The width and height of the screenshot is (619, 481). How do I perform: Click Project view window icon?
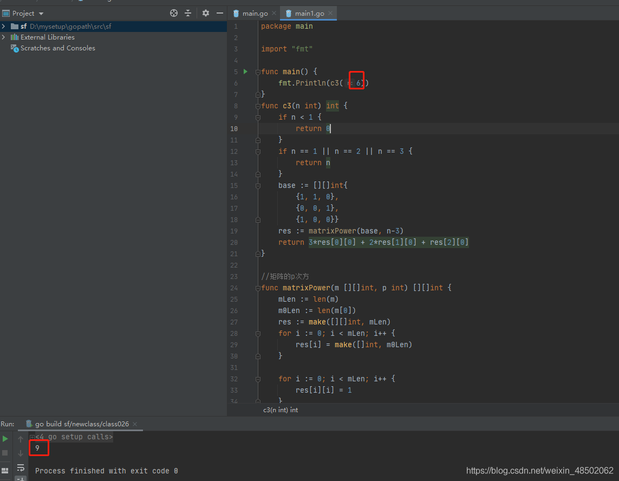click(6, 14)
